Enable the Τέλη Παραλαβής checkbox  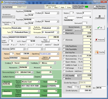(64, 49)
